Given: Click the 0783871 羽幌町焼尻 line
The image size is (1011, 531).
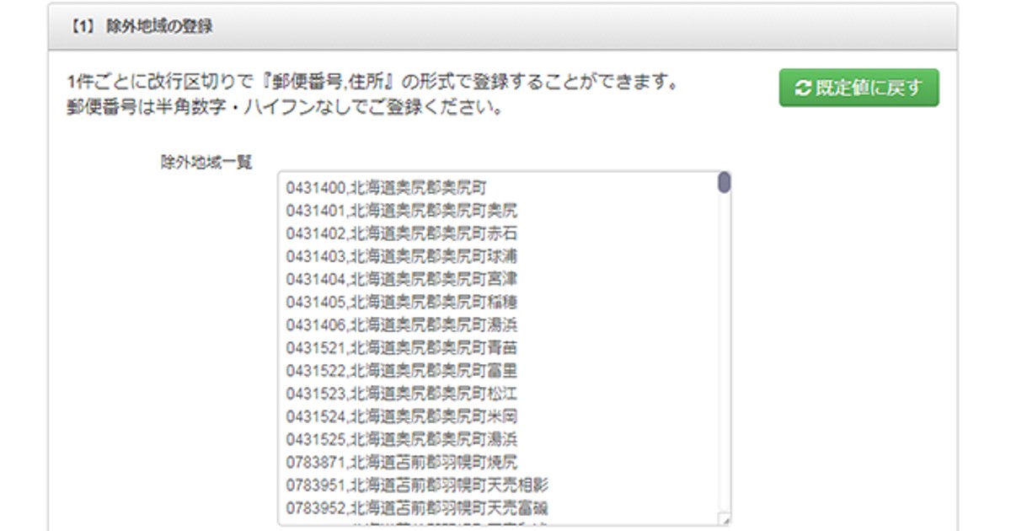Looking at the screenshot, I should pyautogui.click(x=402, y=462).
